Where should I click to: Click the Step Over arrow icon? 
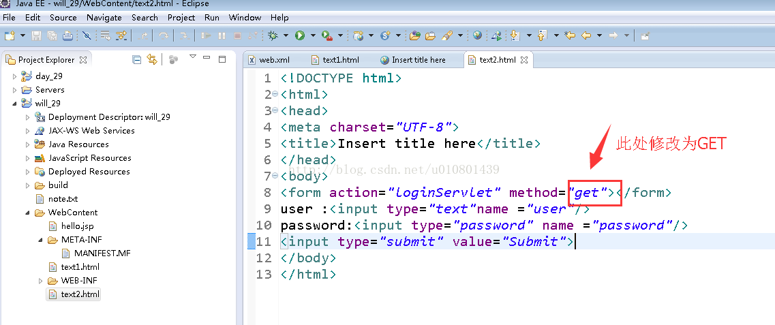click(x=163, y=35)
